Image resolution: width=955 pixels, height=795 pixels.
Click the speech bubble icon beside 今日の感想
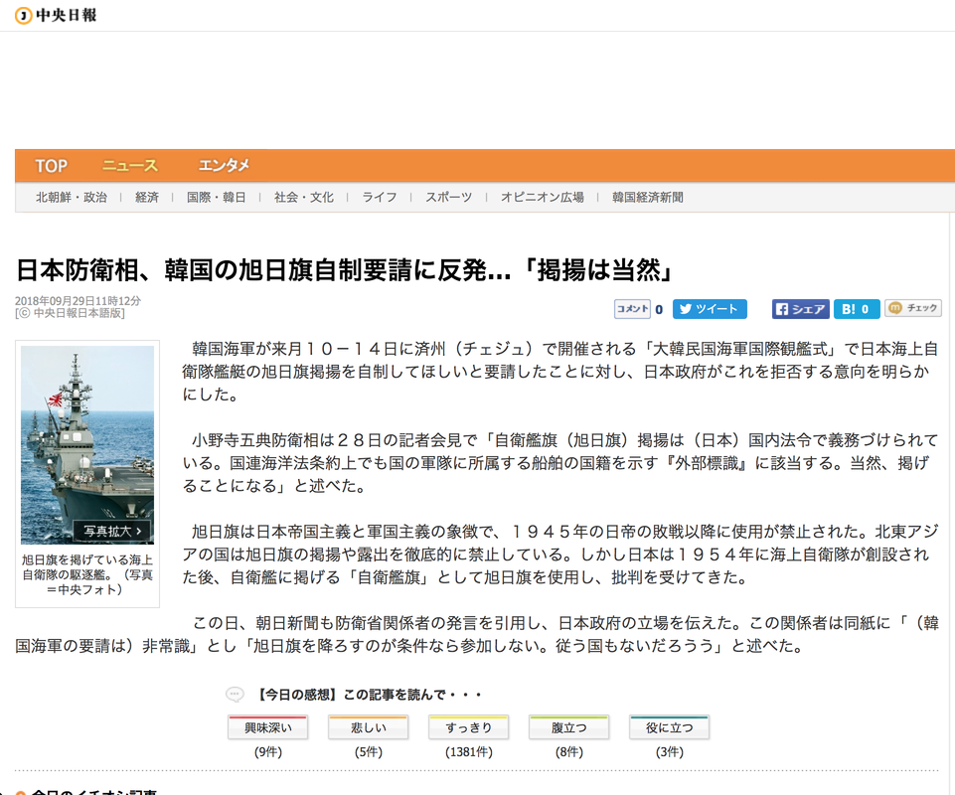tap(235, 694)
